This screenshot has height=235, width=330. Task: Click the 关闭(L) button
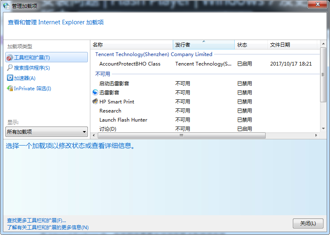tap(308, 223)
